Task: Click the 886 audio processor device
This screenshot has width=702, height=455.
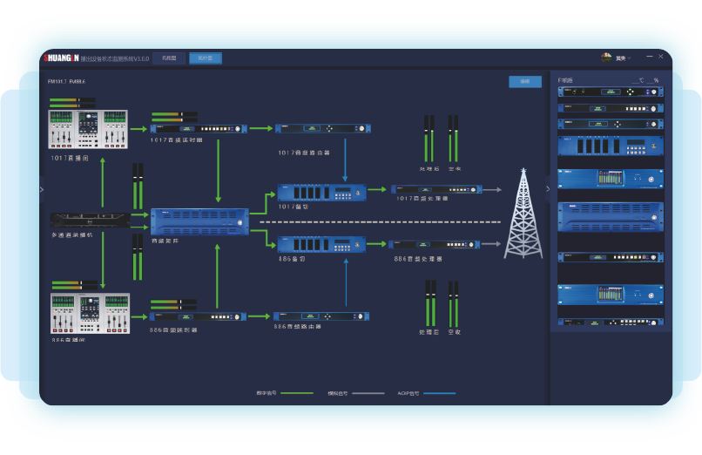Action: pyautogui.click(x=435, y=246)
